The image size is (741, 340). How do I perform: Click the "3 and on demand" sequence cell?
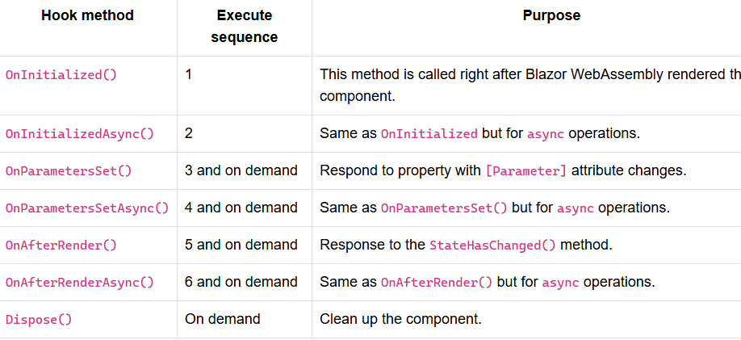tap(241, 170)
